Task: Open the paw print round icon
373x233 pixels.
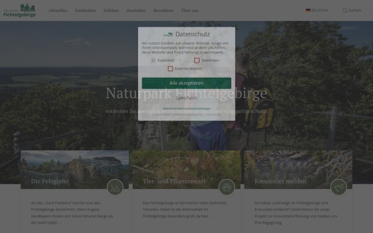Action: coord(227,187)
